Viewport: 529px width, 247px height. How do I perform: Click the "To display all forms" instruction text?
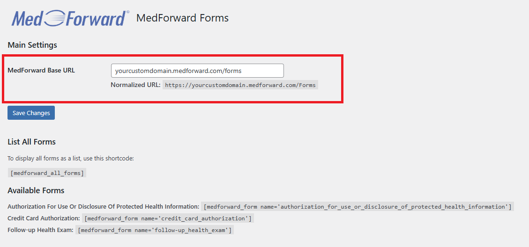pyautogui.click(x=71, y=159)
